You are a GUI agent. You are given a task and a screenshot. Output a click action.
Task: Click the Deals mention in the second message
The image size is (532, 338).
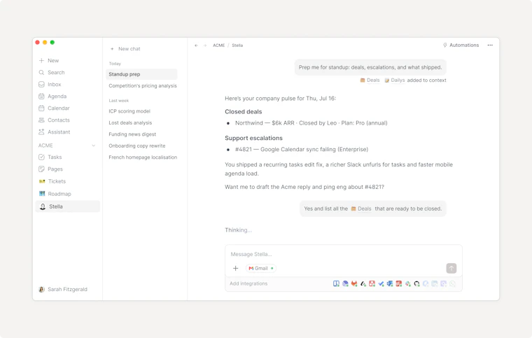pos(361,209)
